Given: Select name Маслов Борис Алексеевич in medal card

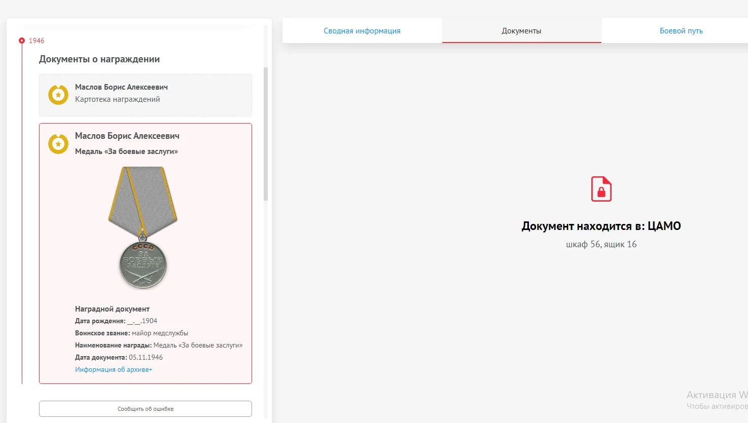Looking at the screenshot, I should pos(127,136).
